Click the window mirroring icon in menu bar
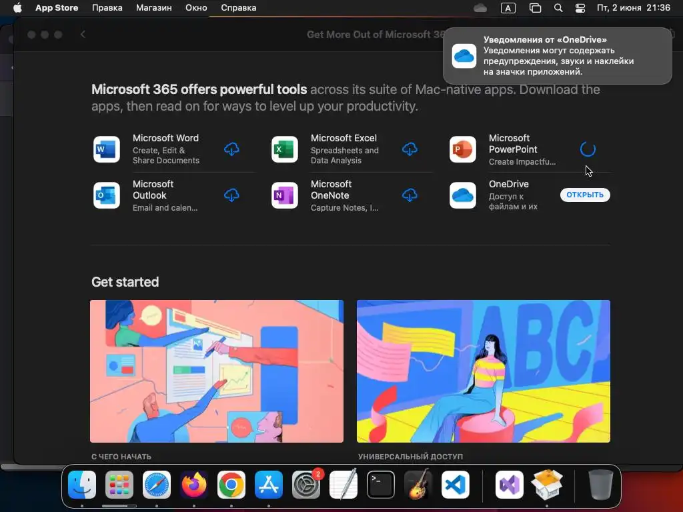The height and width of the screenshot is (512, 683). point(535,8)
